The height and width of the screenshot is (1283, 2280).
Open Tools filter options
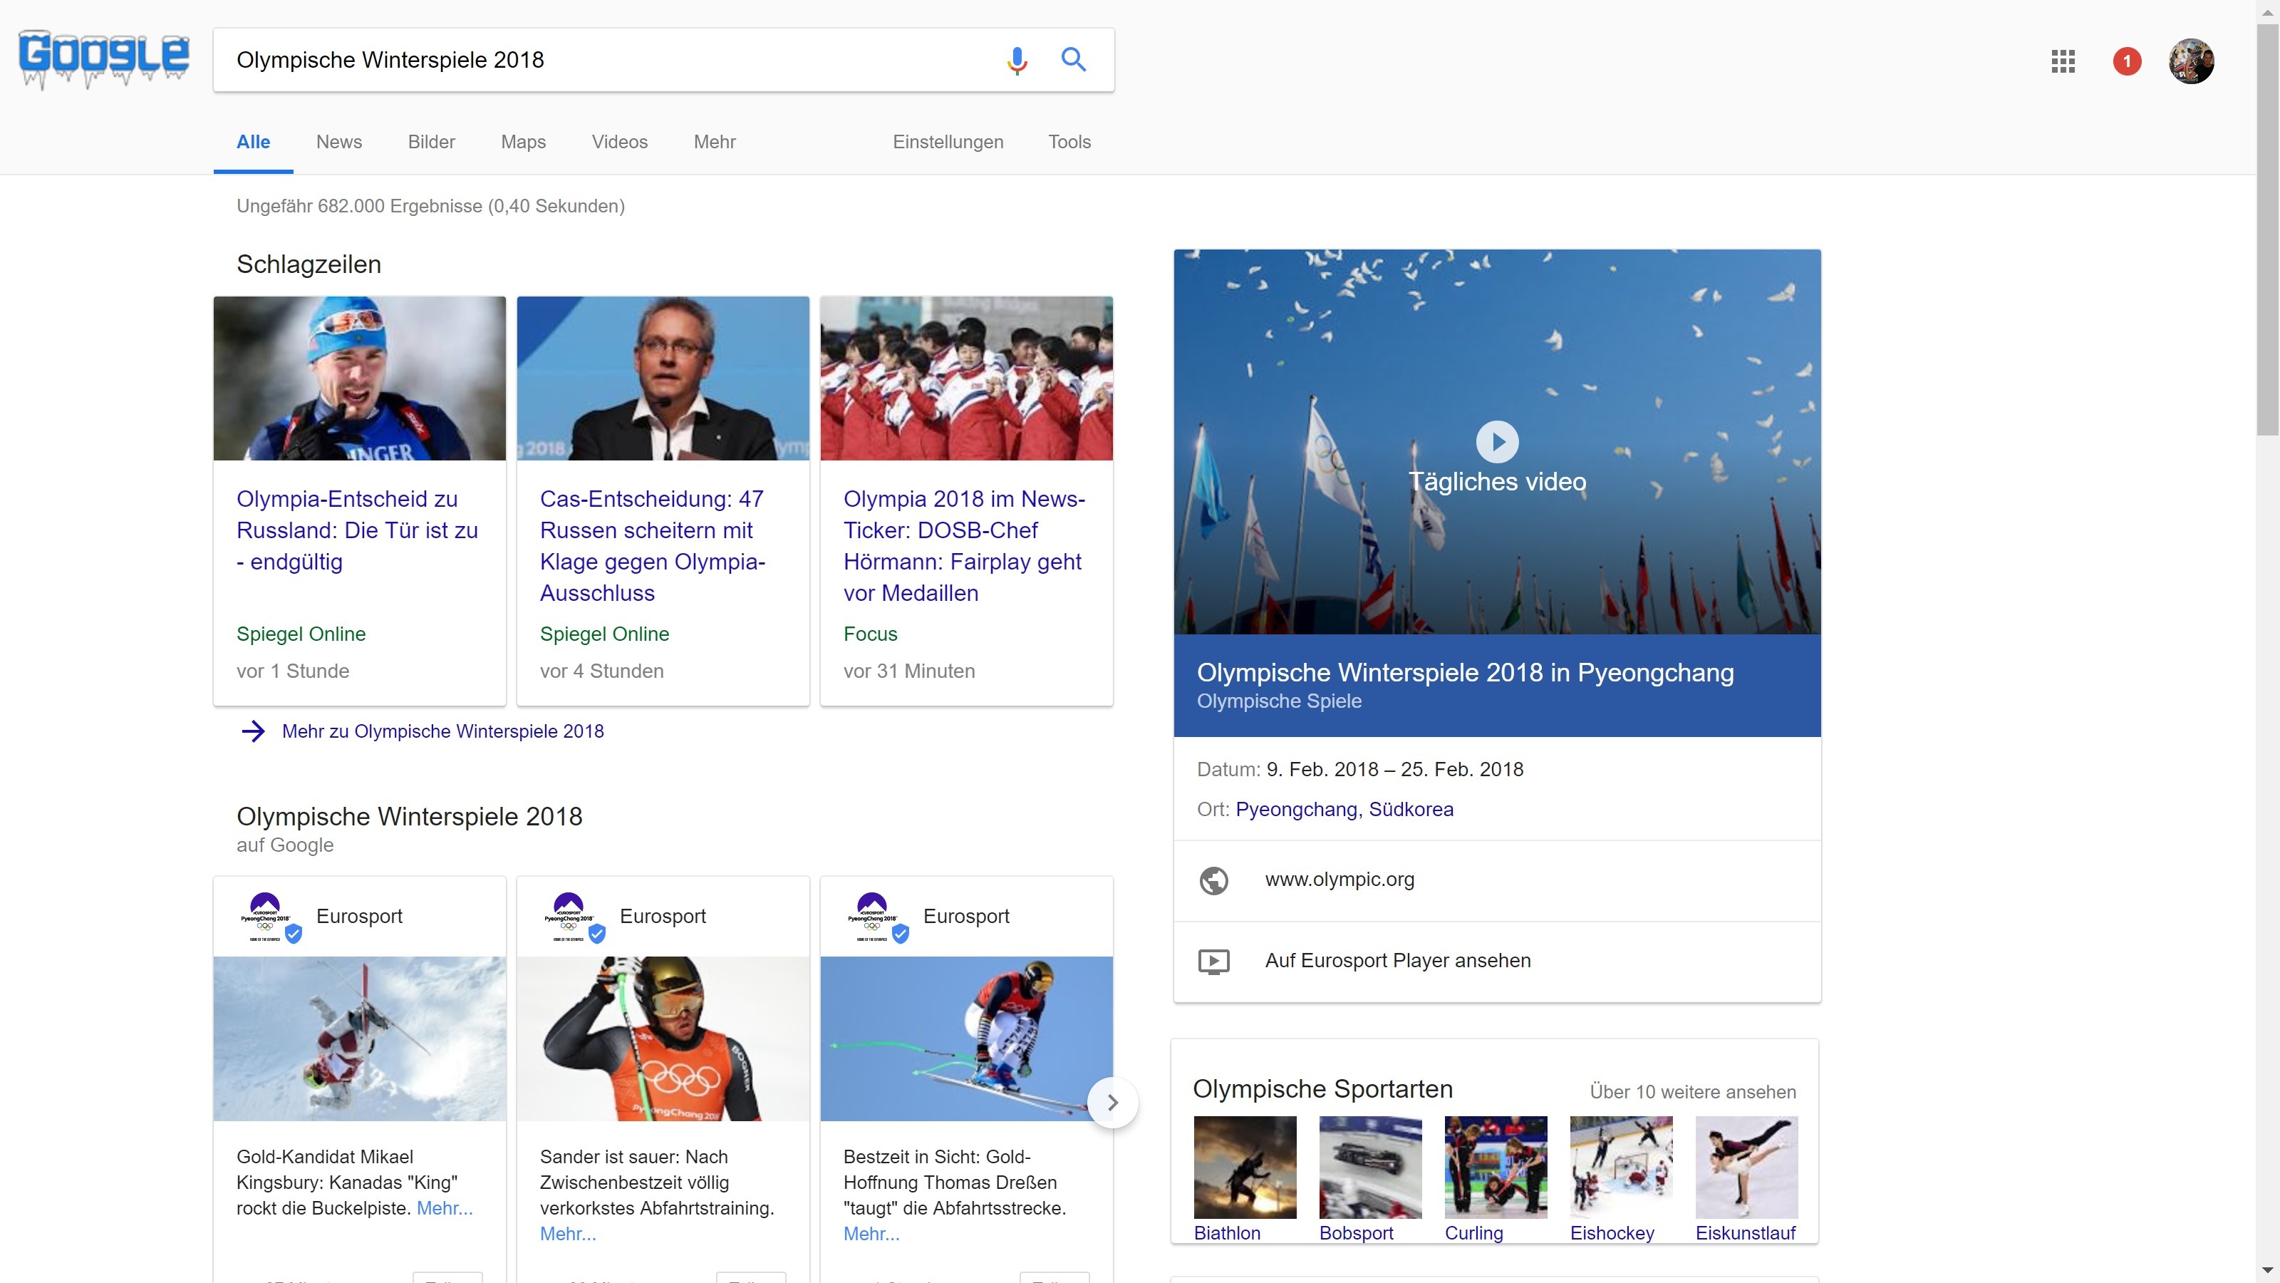(1069, 142)
